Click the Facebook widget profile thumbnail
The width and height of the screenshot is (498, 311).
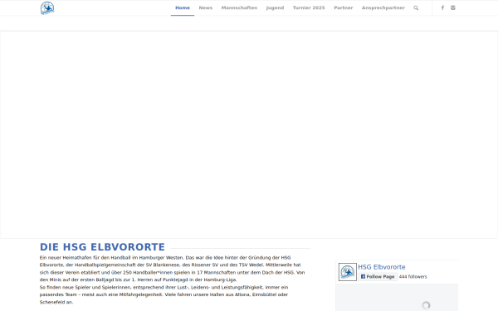pos(348,272)
